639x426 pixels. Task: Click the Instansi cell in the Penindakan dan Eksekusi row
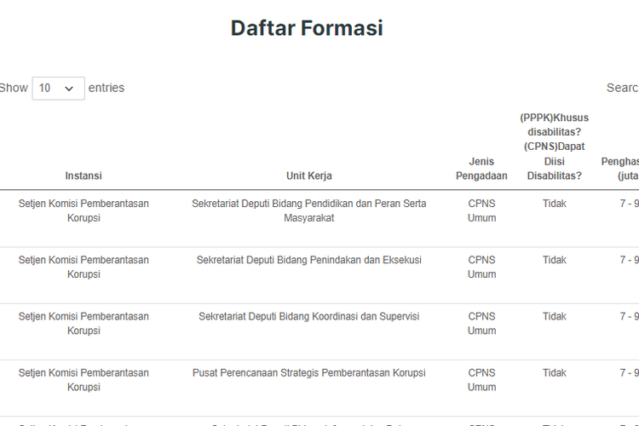click(x=83, y=267)
